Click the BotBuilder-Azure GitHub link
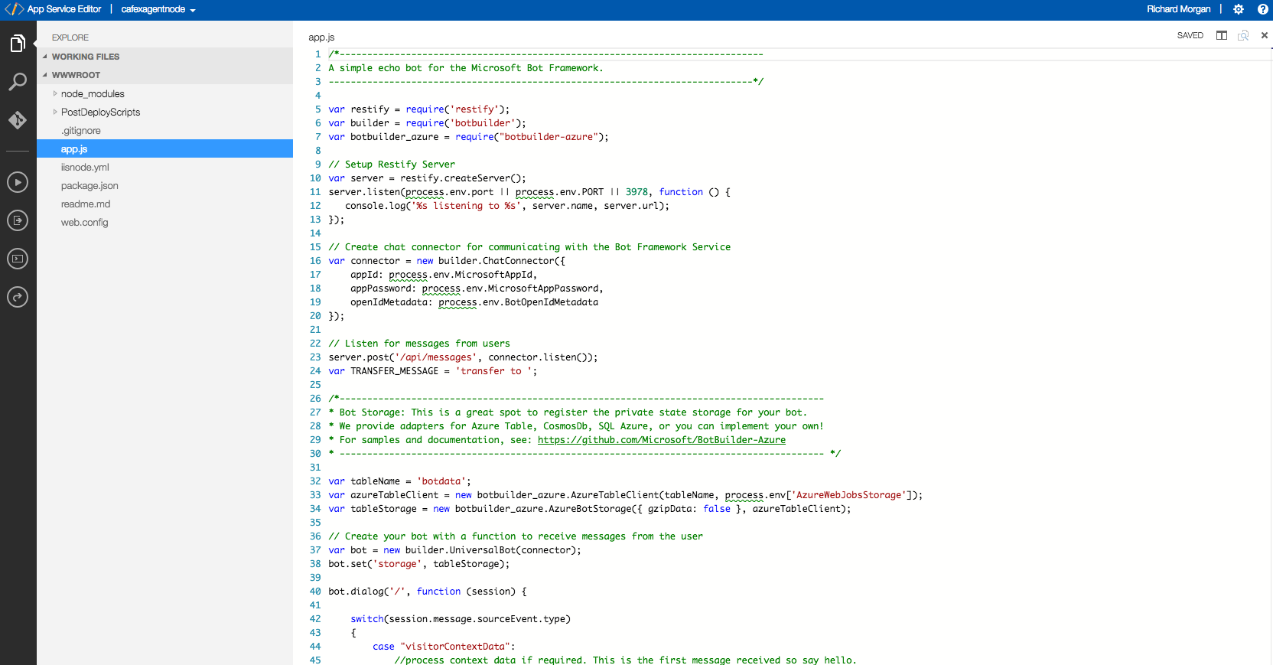The image size is (1273, 665). tap(661, 439)
